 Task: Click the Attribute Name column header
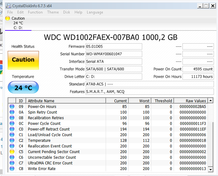(66, 101)
